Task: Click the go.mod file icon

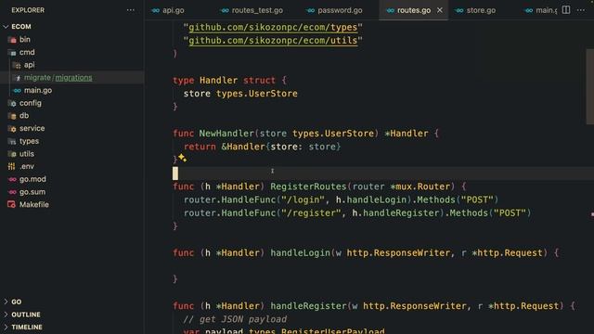Action: 12,179
